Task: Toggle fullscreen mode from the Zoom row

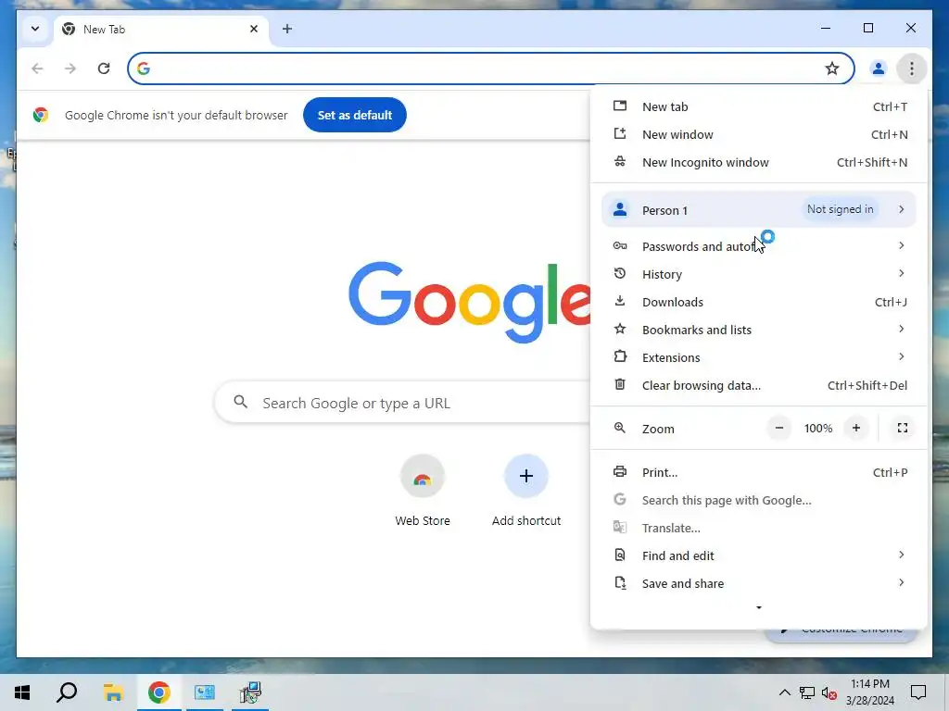Action: (903, 428)
